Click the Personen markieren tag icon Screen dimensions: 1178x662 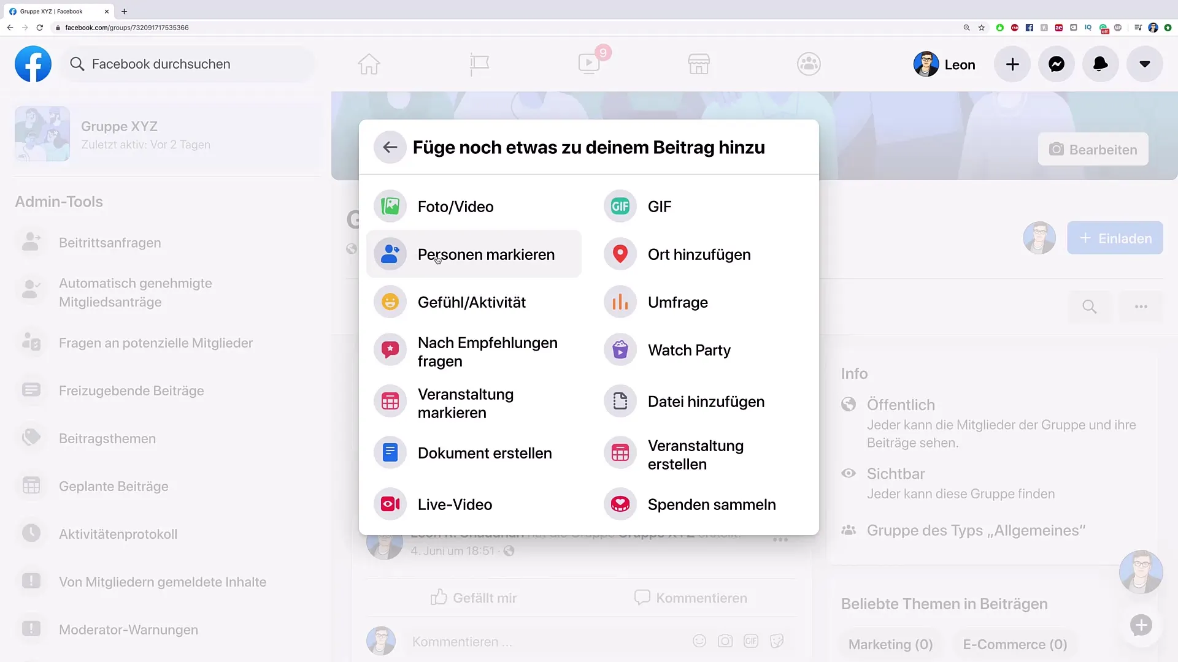click(x=390, y=254)
